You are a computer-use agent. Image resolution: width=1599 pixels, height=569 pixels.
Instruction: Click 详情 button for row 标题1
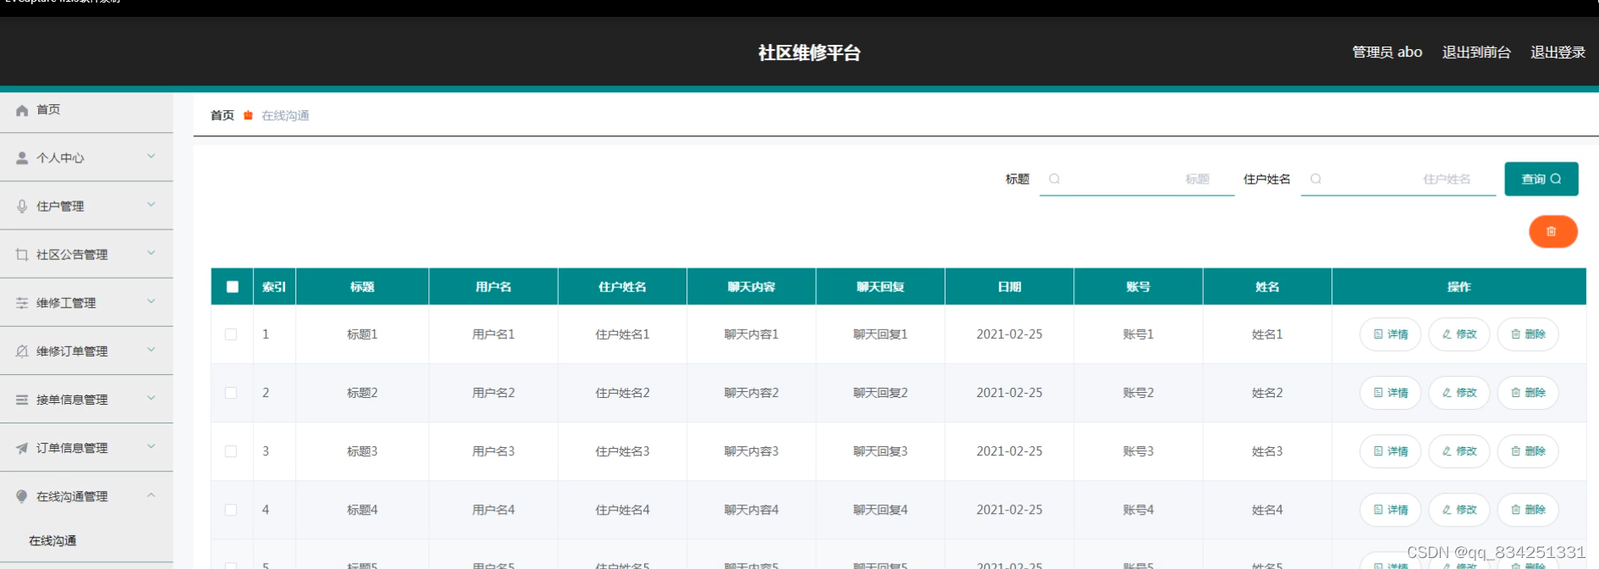pos(1390,334)
